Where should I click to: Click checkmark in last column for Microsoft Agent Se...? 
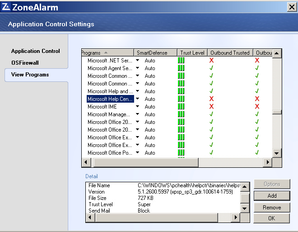point(257,68)
